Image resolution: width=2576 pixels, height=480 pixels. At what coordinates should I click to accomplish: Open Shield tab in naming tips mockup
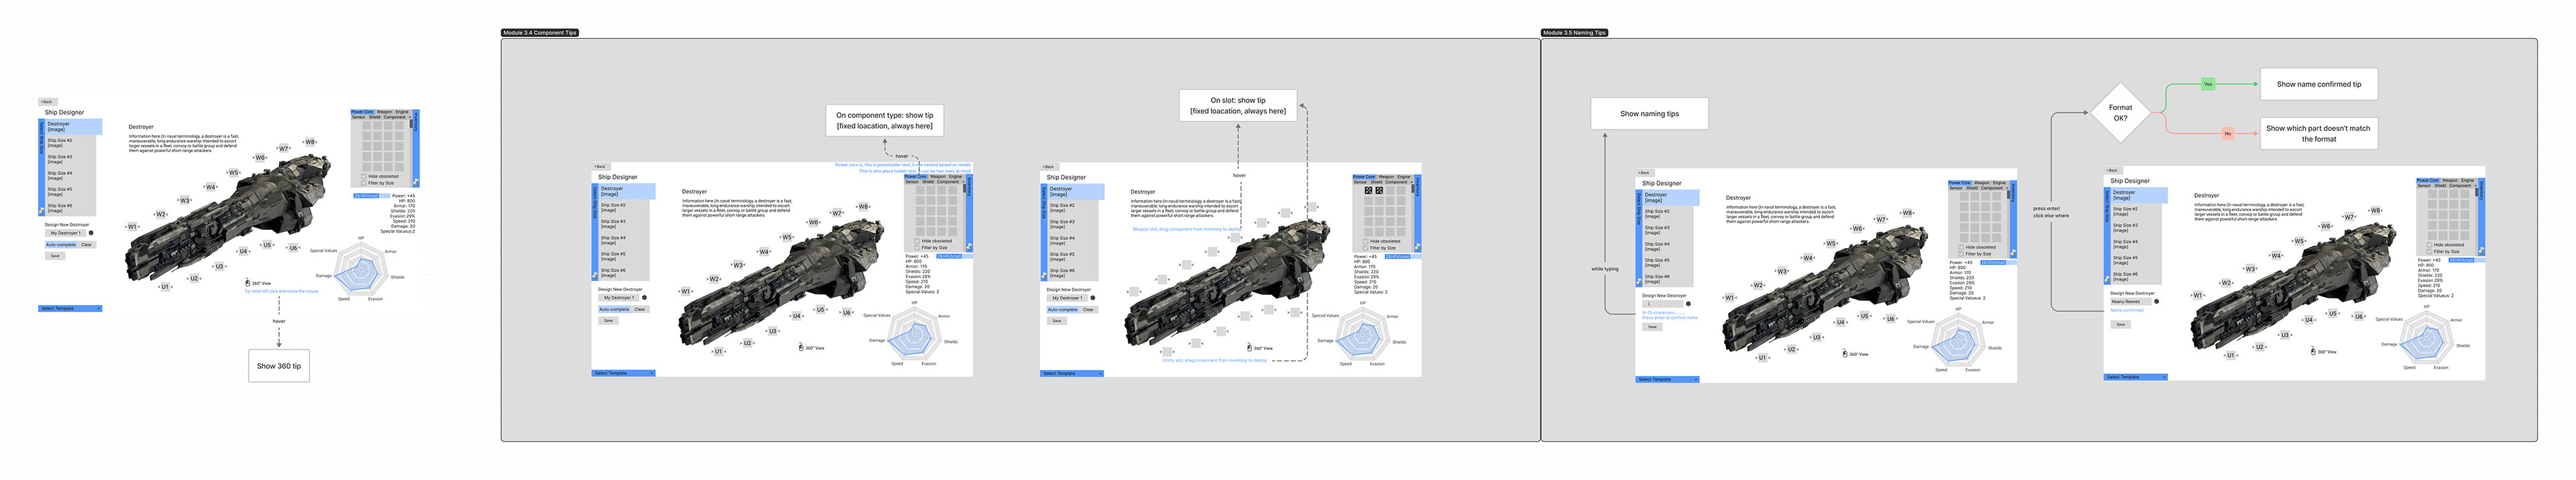click(1972, 188)
